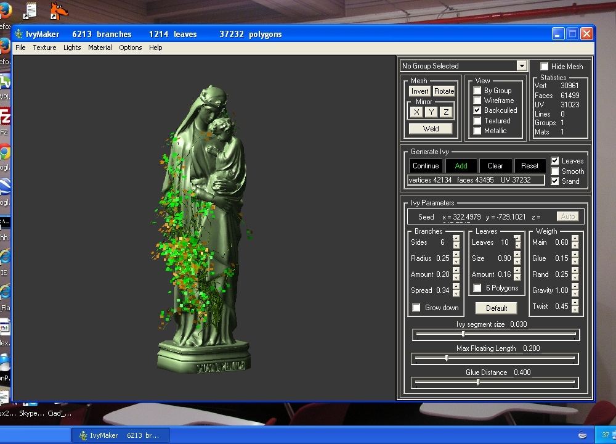Mirror the mesh along Y

pyautogui.click(x=431, y=112)
